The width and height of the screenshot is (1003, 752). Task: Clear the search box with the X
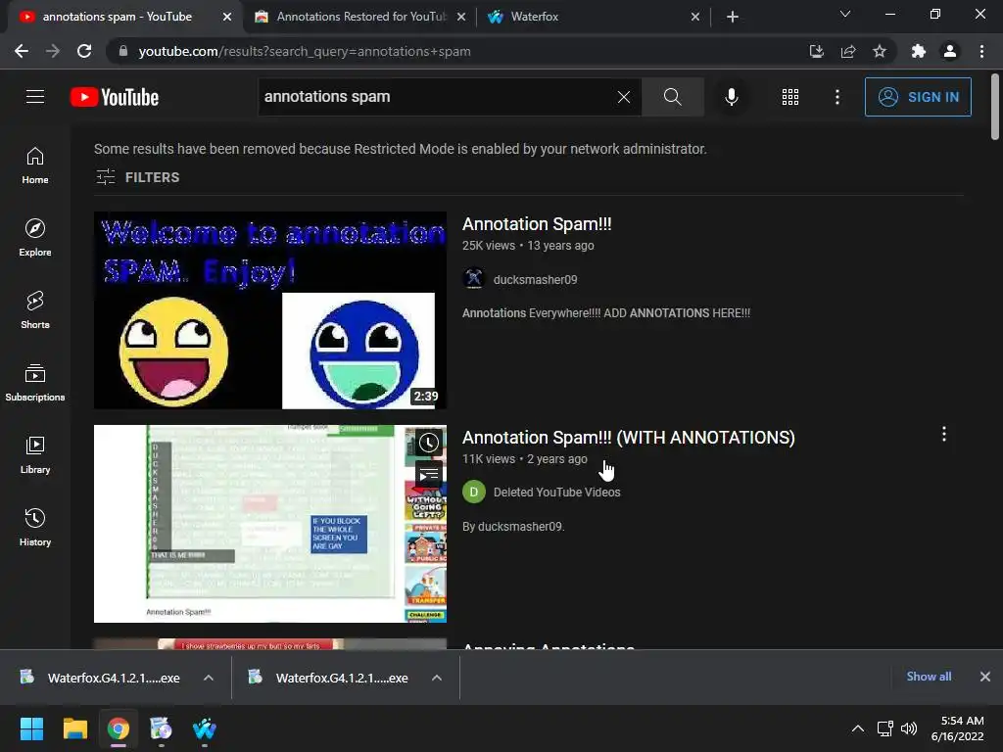click(624, 97)
